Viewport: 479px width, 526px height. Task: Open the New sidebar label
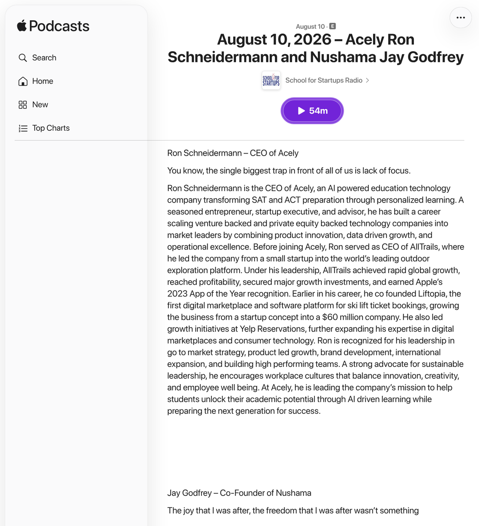[40, 105]
